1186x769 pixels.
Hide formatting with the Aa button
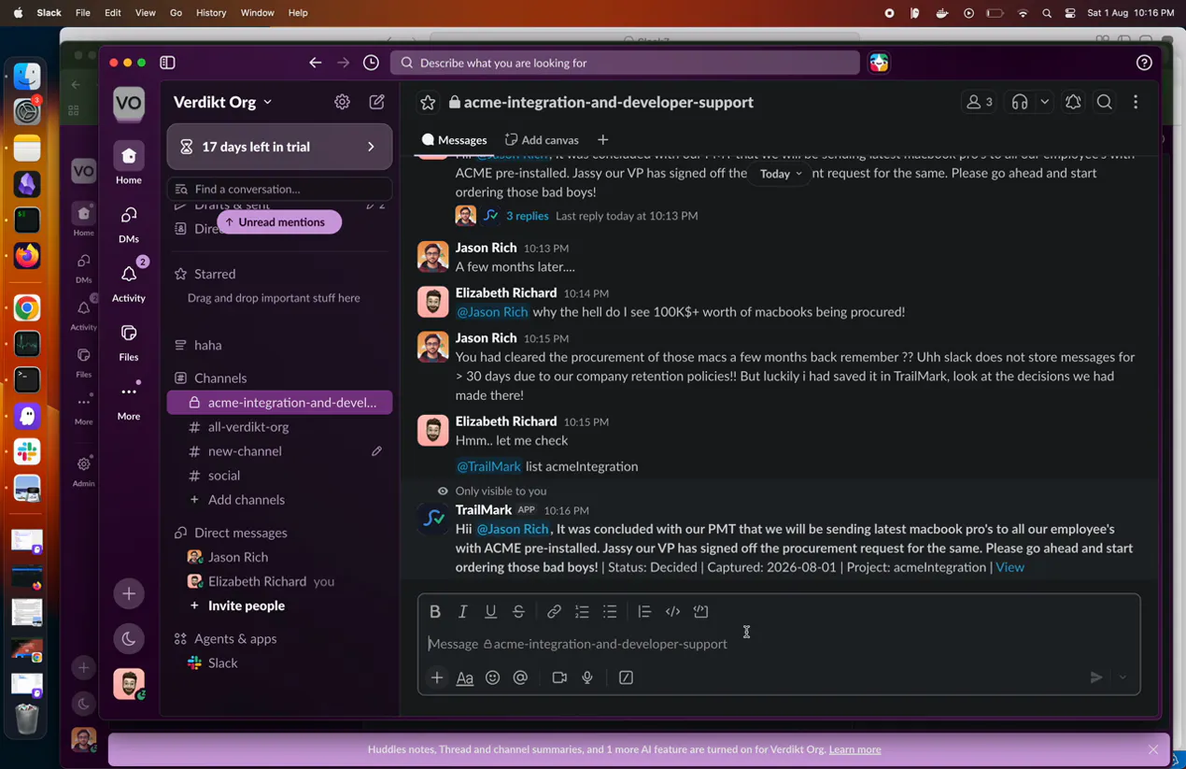464,677
